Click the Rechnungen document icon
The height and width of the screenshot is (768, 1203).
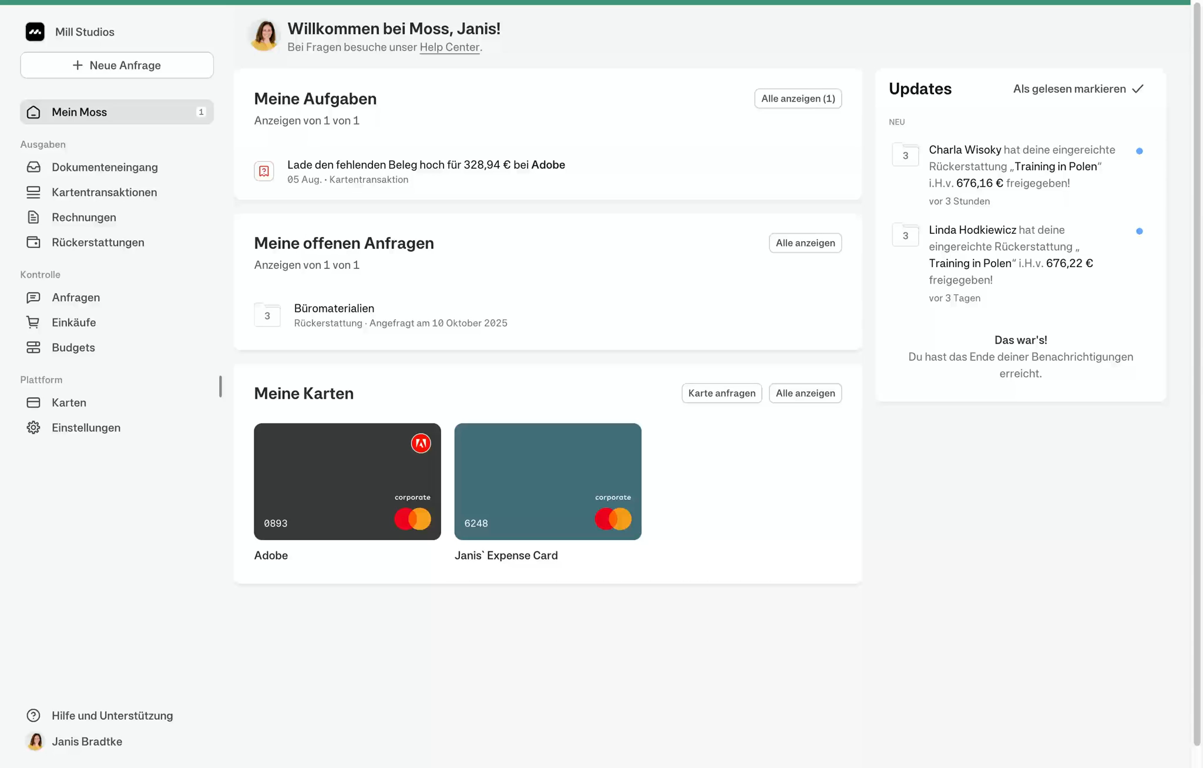pyautogui.click(x=33, y=217)
